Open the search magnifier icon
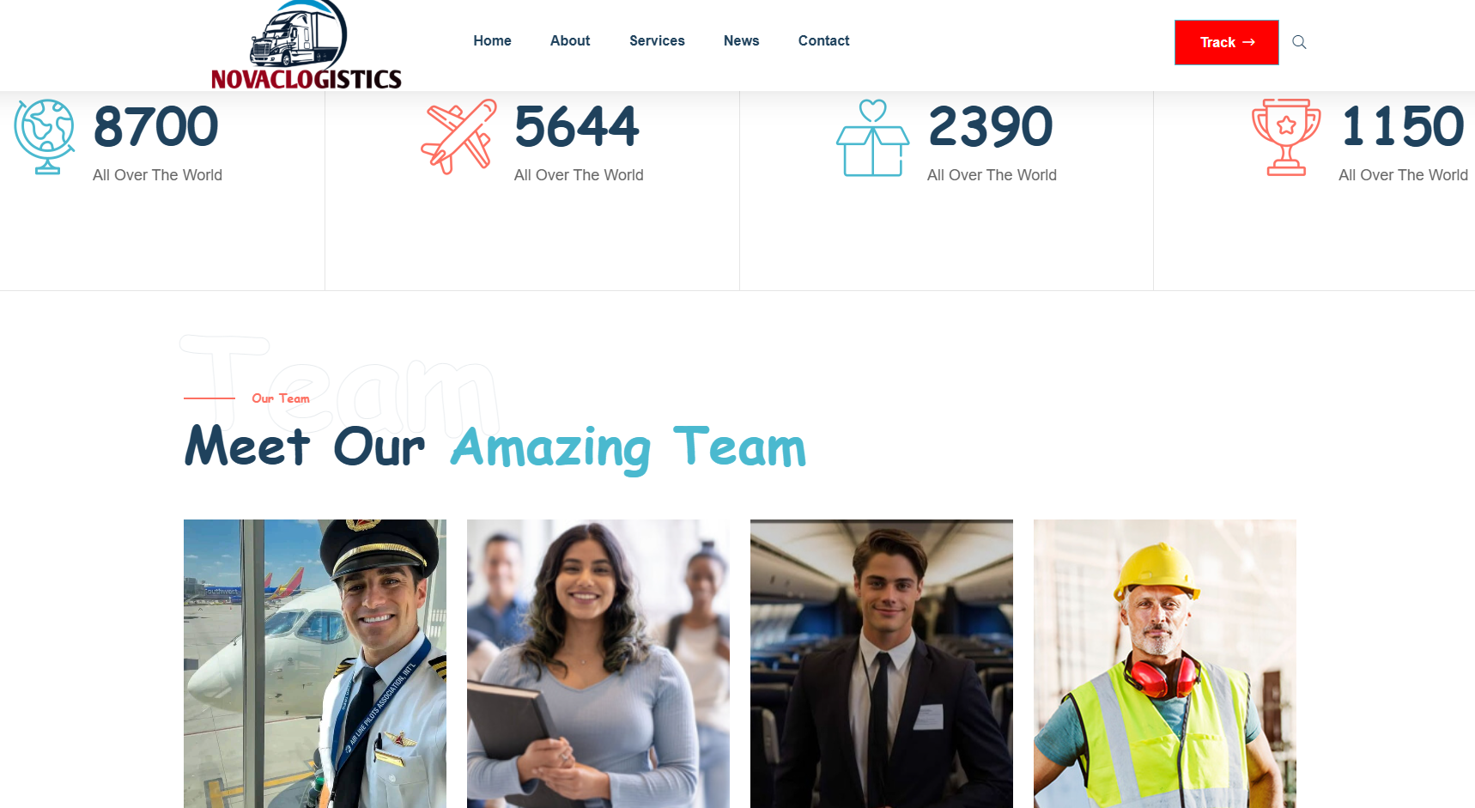Screen dimensions: 1475x808 click(1299, 42)
